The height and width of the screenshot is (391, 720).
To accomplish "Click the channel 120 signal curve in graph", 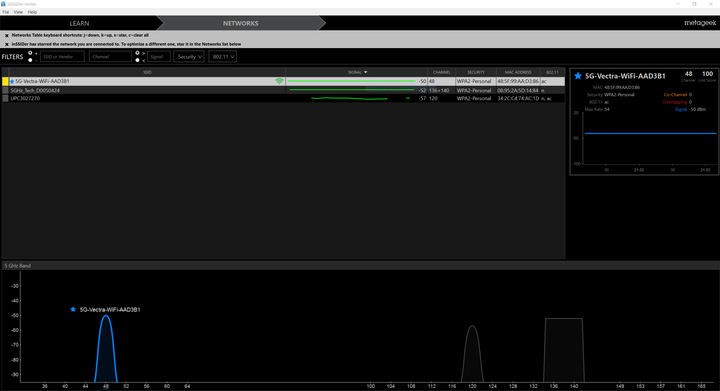I will click(472, 354).
